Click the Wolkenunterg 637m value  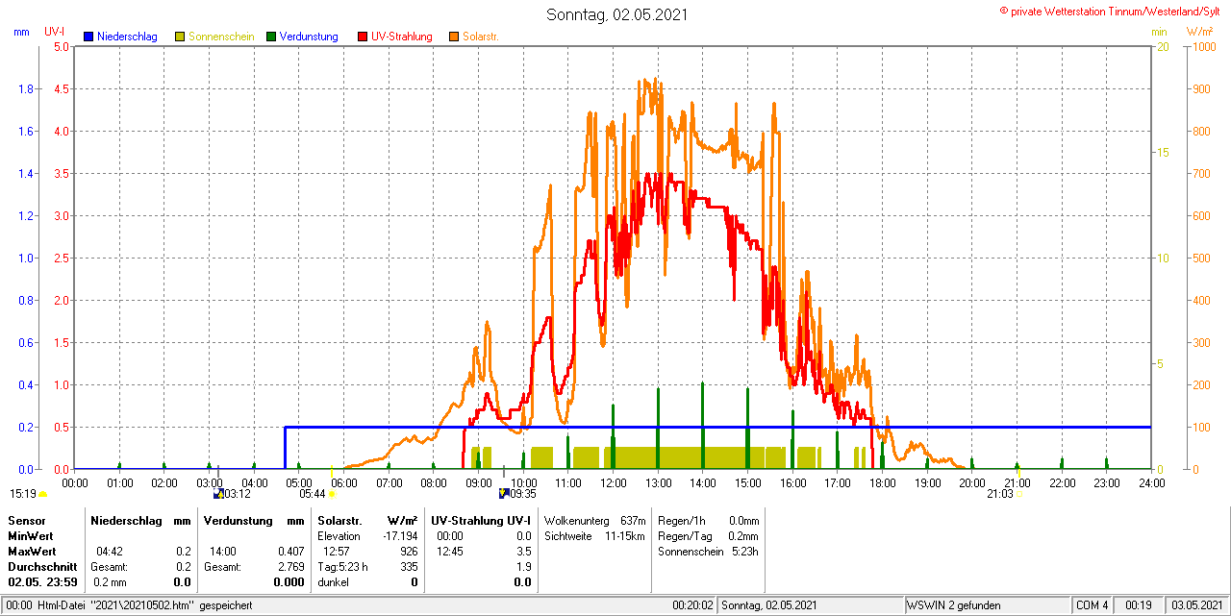633,520
